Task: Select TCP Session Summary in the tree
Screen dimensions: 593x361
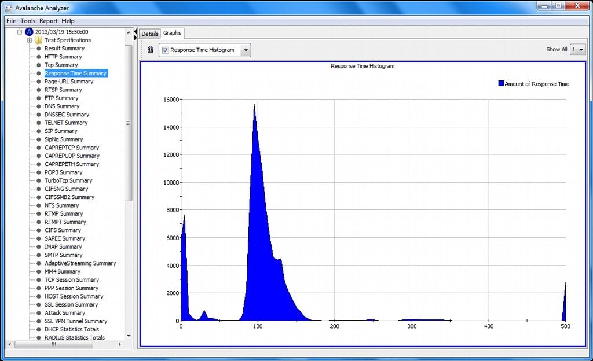Action: [72, 280]
